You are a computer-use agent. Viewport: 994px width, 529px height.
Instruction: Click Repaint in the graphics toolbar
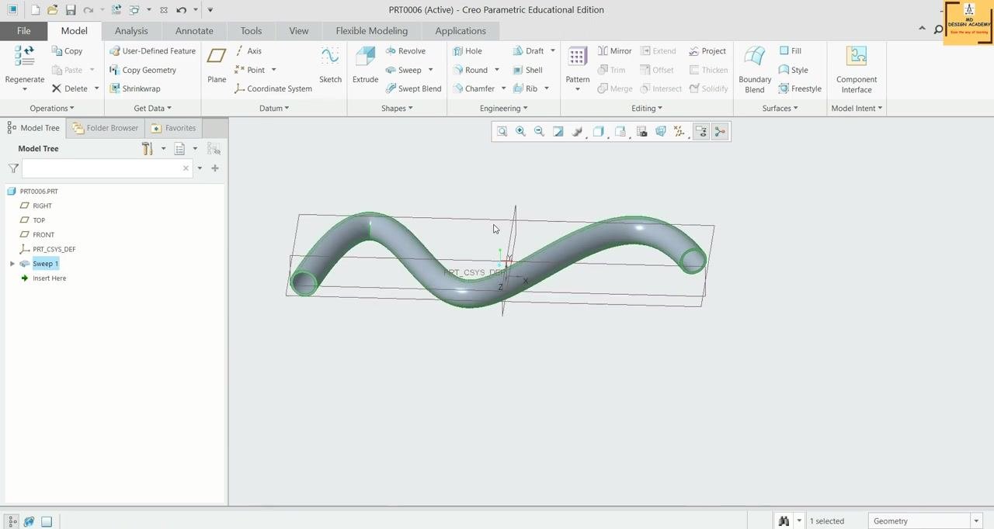tap(558, 132)
